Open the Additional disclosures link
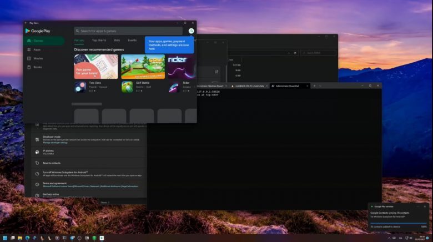433x242 pixels. (x=110, y=186)
